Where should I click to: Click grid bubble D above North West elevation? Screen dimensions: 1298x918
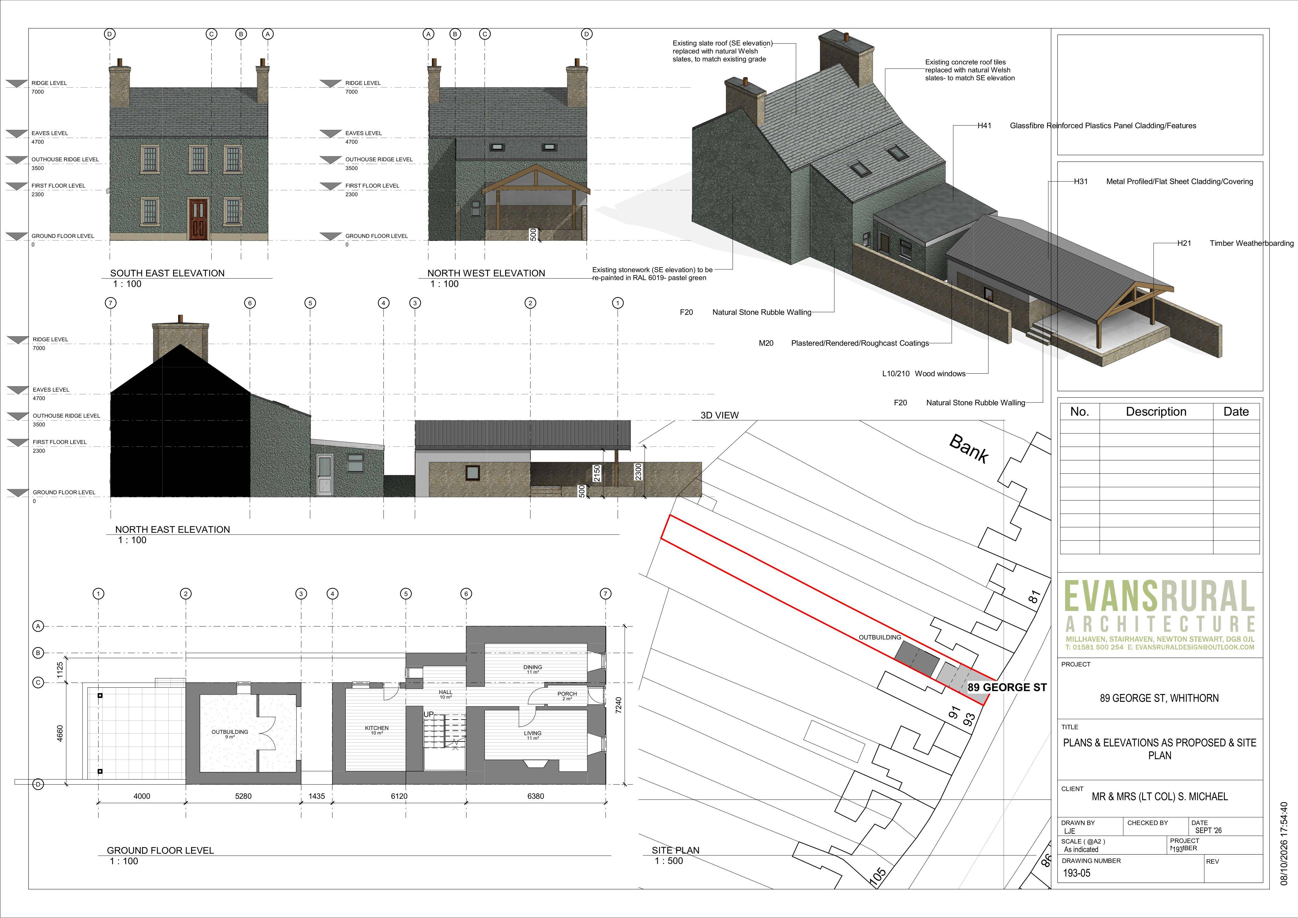pos(587,34)
